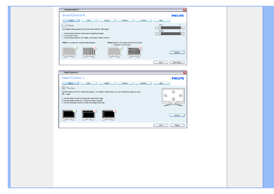Decrease Phase with the minus button
This screenshot has width=274, height=194.
point(157,34)
